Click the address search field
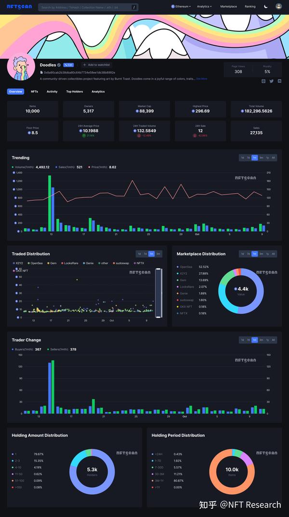The width and height of the screenshot is (289, 517). pos(88,7)
